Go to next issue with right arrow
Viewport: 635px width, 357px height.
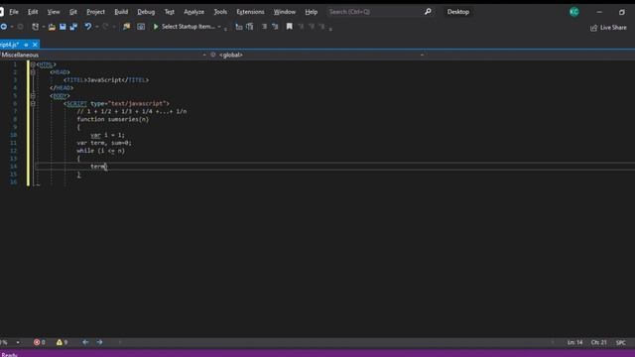(x=99, y=342)
